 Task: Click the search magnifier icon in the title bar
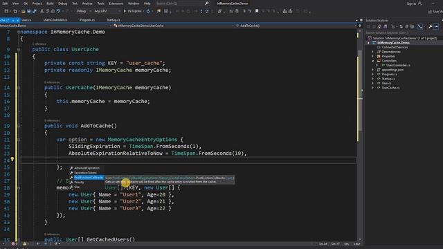[x=207, y=3]
